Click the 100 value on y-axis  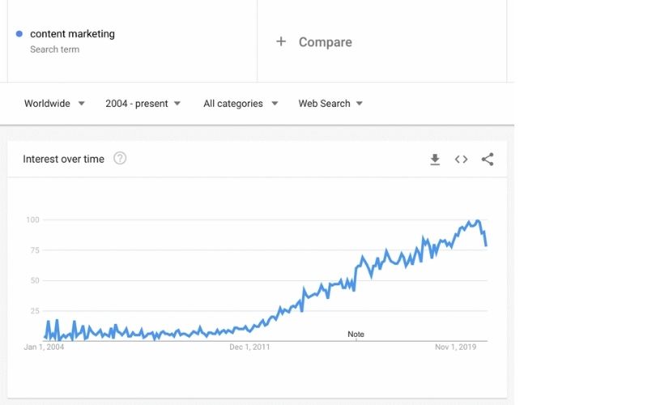[32, 220]
